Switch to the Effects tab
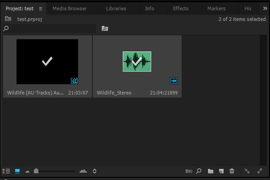This screenshot has height=180, width=270. 181,8
